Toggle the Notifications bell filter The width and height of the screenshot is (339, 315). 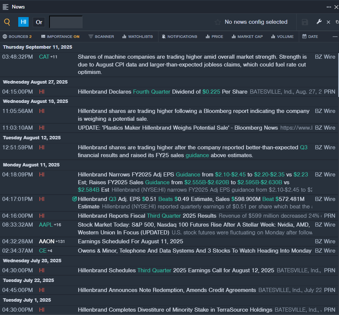pyautogui.click(x=179, y=36)
